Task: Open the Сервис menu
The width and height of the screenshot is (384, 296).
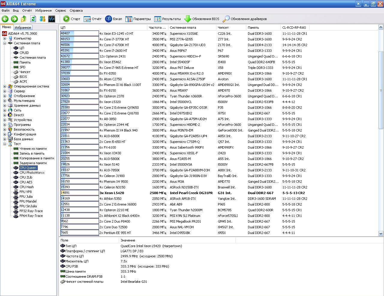Action: (61, 10)
